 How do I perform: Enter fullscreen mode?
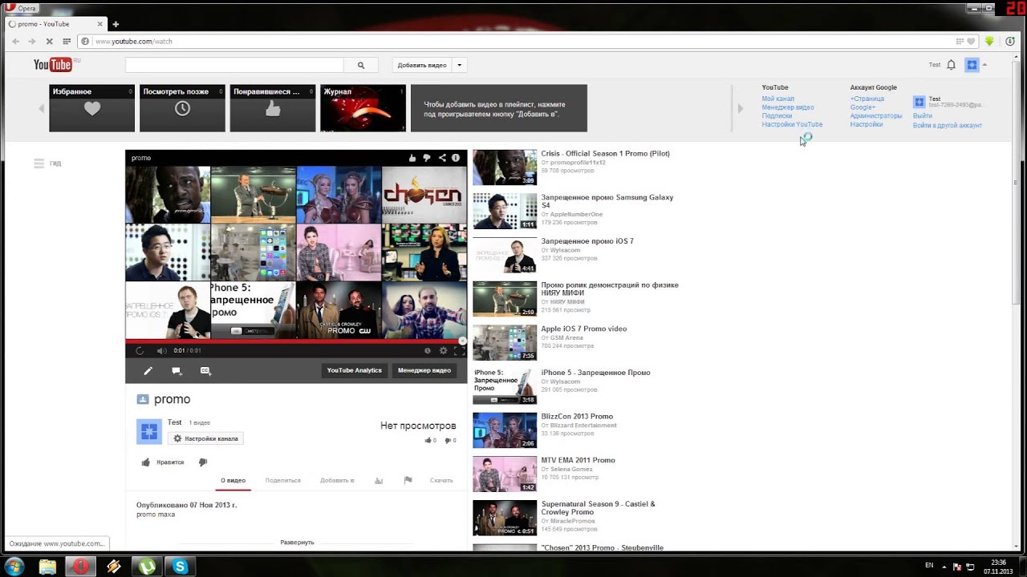pyautogui.click(x=459, y=350)
